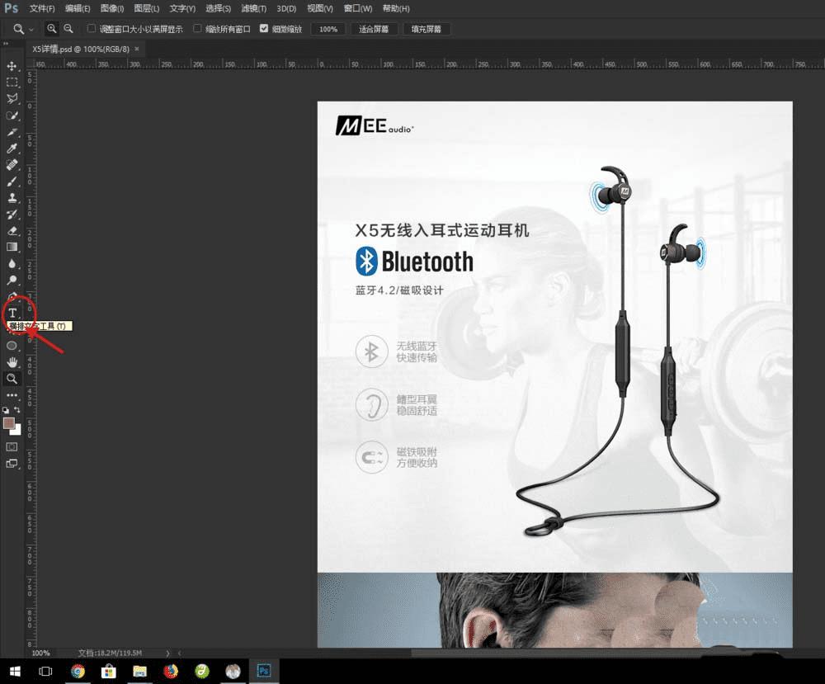Open the 图像(I) menu
This screenshot has height=684, width=825.
[112, 8]
